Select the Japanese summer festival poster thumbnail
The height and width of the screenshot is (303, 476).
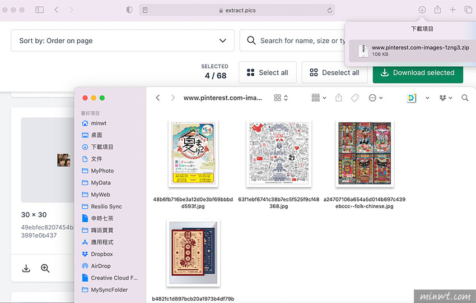(193, 153)
